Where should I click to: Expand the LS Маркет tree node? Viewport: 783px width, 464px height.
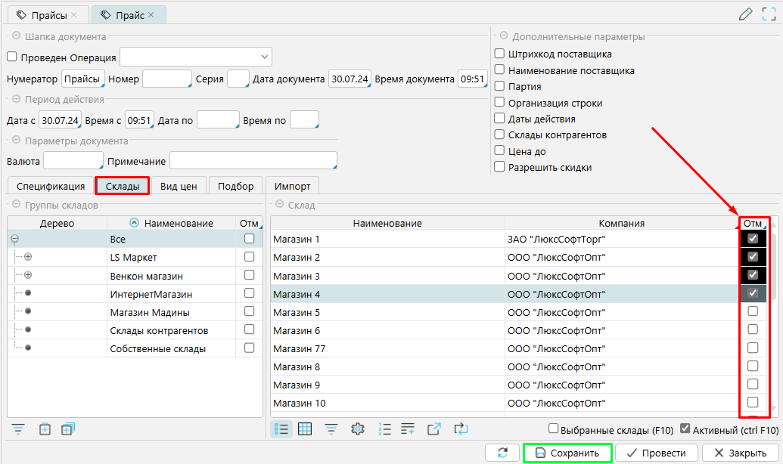[28, 258]
